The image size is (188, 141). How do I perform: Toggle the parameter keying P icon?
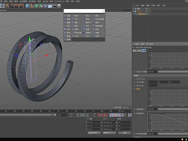[x=121, y=115]
